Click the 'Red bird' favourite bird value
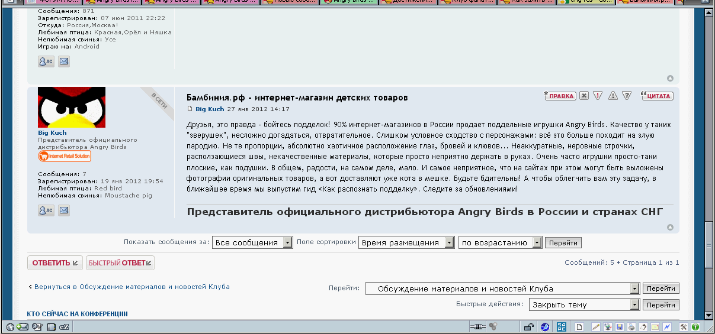715x334 pixels. click(x=108, y=188)
